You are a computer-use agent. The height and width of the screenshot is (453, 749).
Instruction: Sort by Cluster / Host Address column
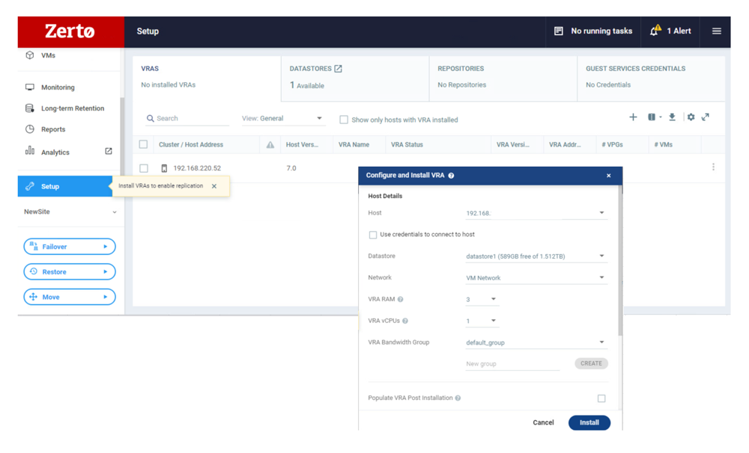191,145
